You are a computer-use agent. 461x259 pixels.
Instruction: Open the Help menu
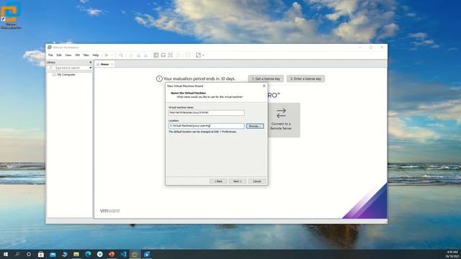point(96,55)
